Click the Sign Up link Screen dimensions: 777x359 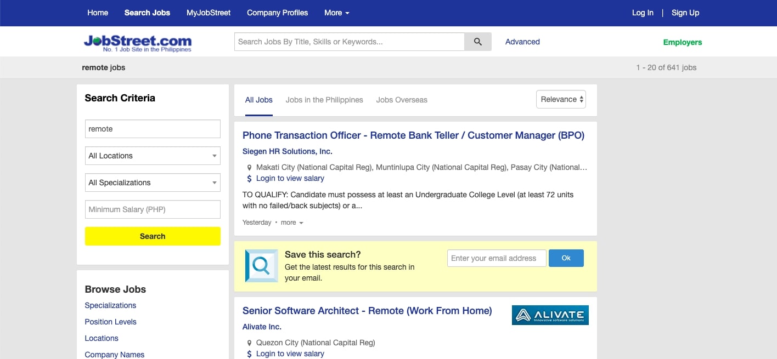tap(685, 13)
